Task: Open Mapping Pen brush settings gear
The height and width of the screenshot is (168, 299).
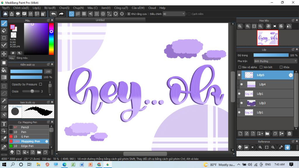Action: (x=46, y=141)
